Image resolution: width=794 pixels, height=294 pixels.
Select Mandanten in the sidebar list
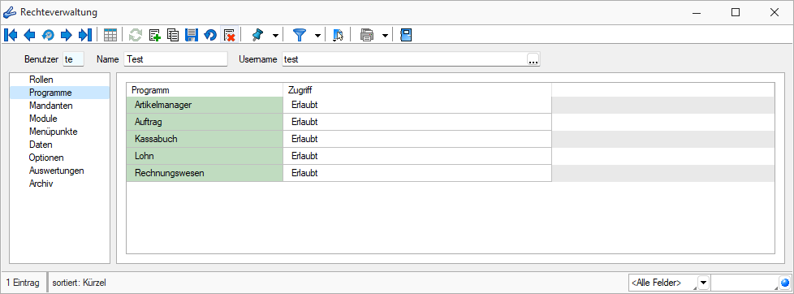point(51,106)
